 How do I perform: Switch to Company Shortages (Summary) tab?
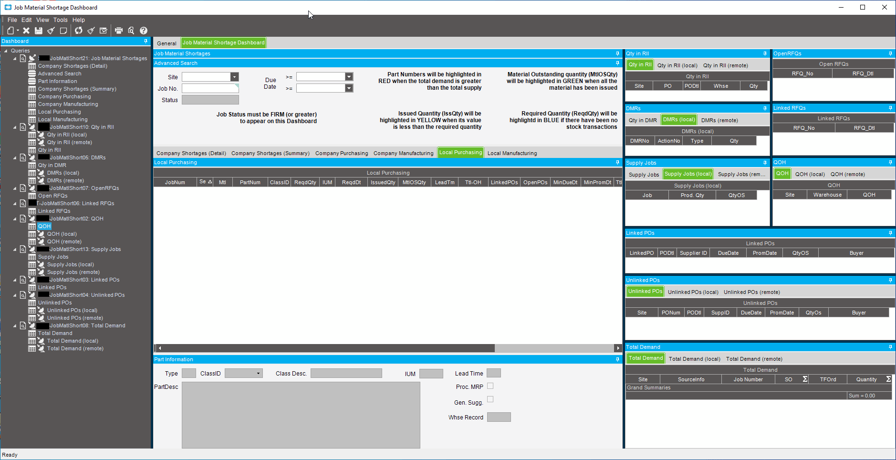[x=271, y=153]
